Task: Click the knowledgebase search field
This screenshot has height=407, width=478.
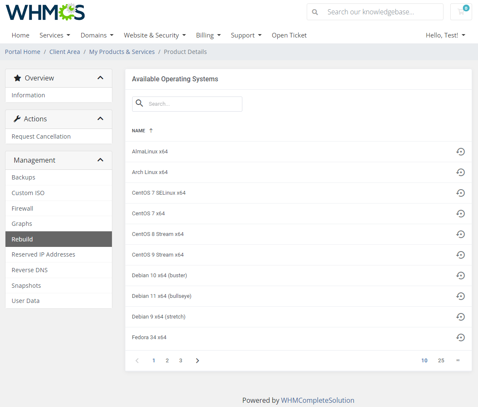Action: click(x=375, y=12)
